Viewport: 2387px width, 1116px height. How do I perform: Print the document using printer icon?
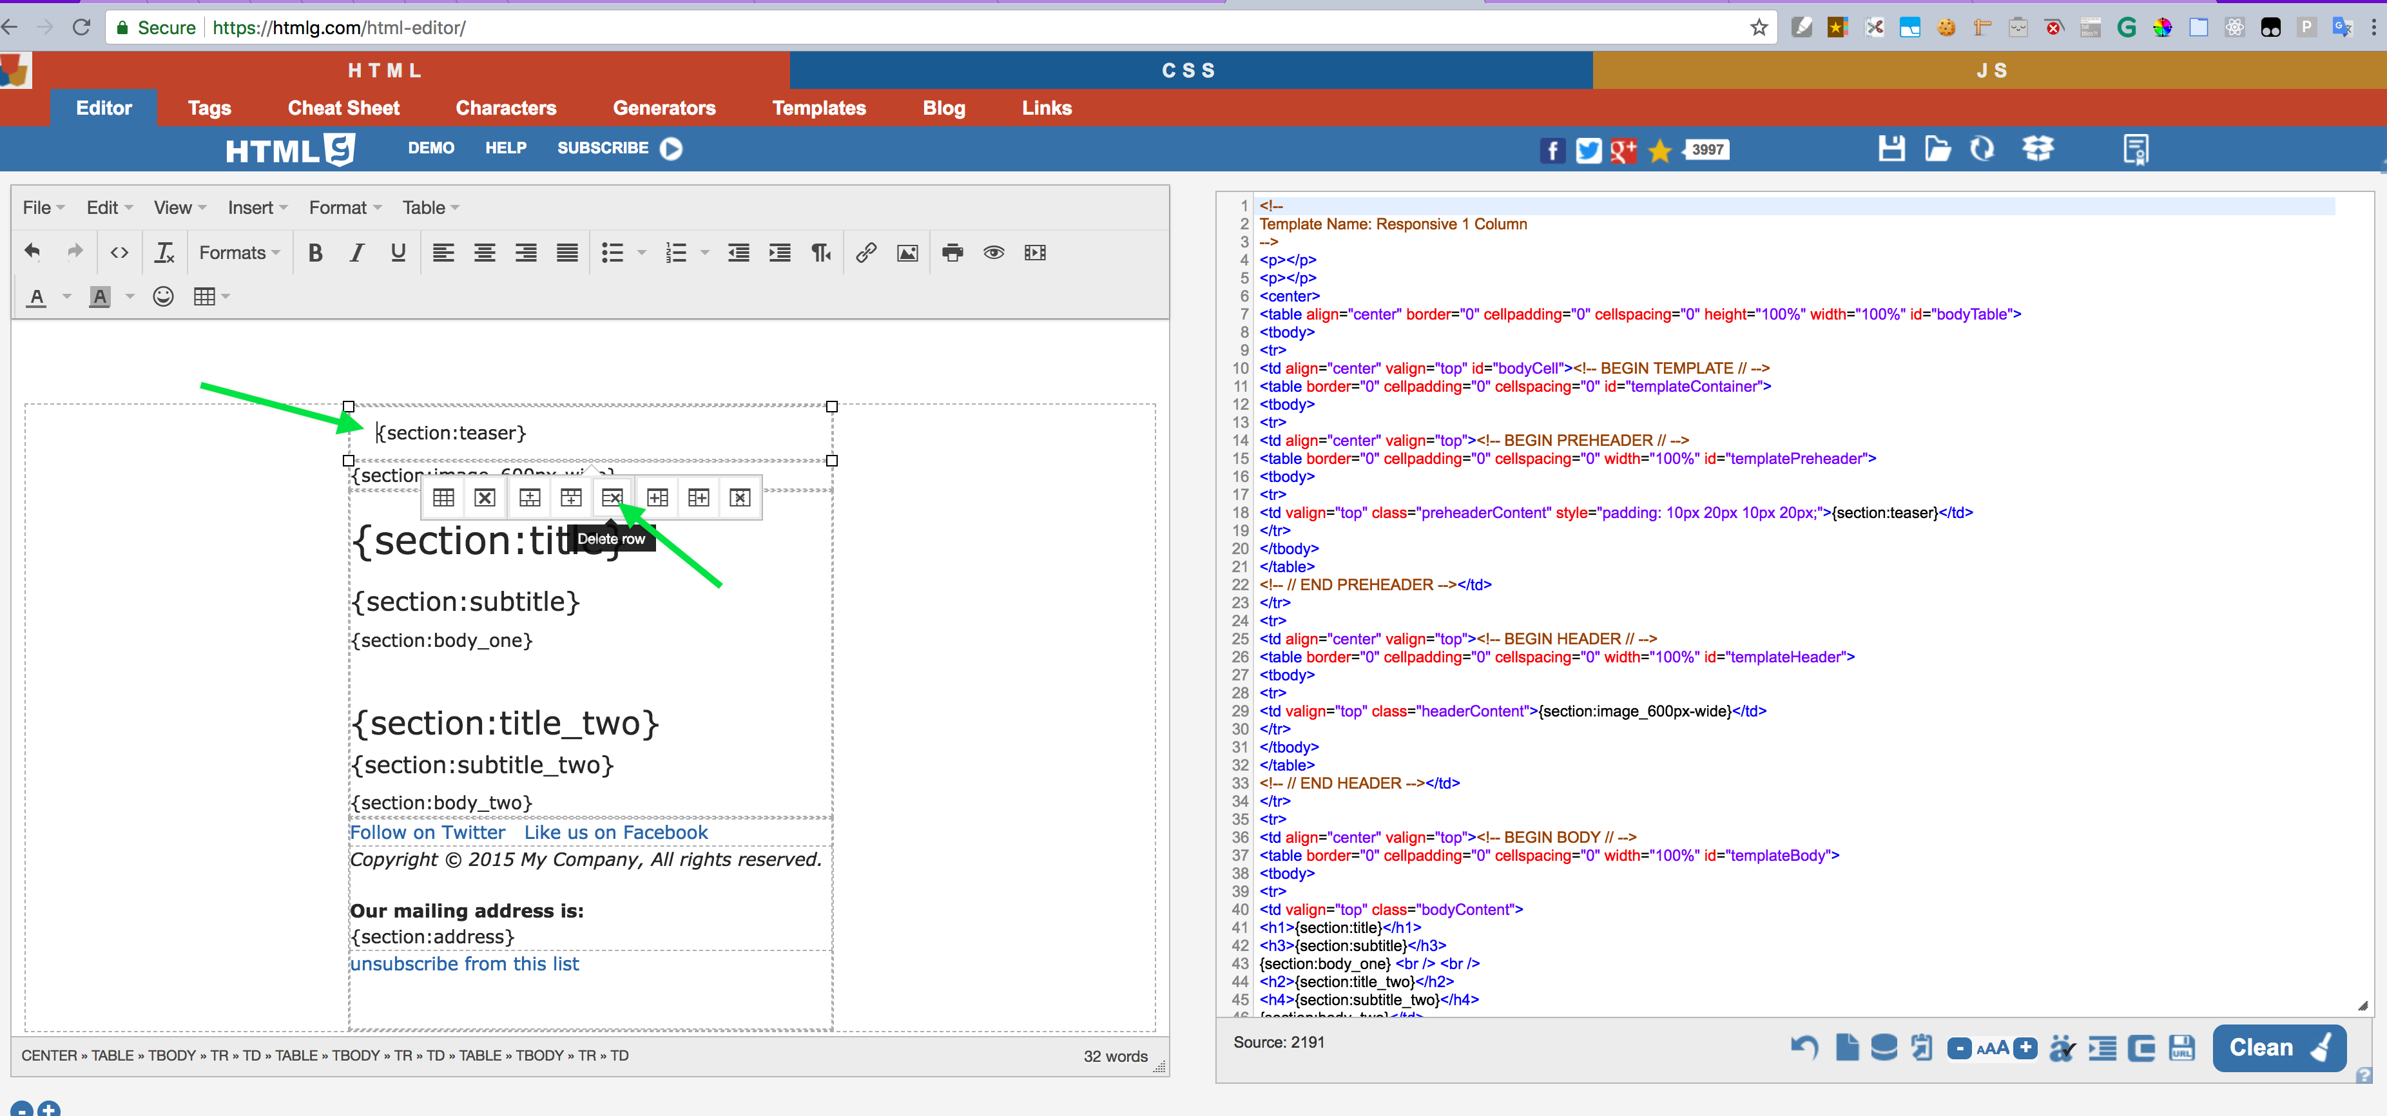tap(952, 252)
